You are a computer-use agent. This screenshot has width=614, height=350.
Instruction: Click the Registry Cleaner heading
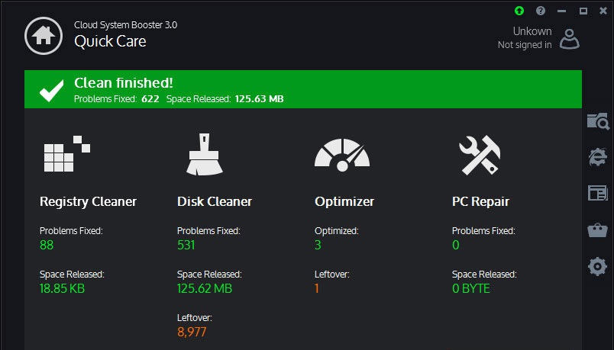(x=88, y=202)
